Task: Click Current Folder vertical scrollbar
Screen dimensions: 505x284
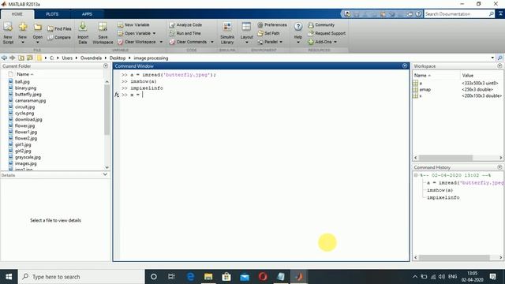Action: coord(107,110)
